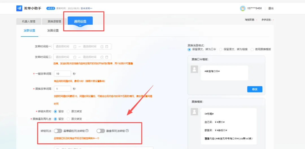Screen dimensions: 305x149
Task: Open the 版本说明>> link
Action: click(87, 8)
